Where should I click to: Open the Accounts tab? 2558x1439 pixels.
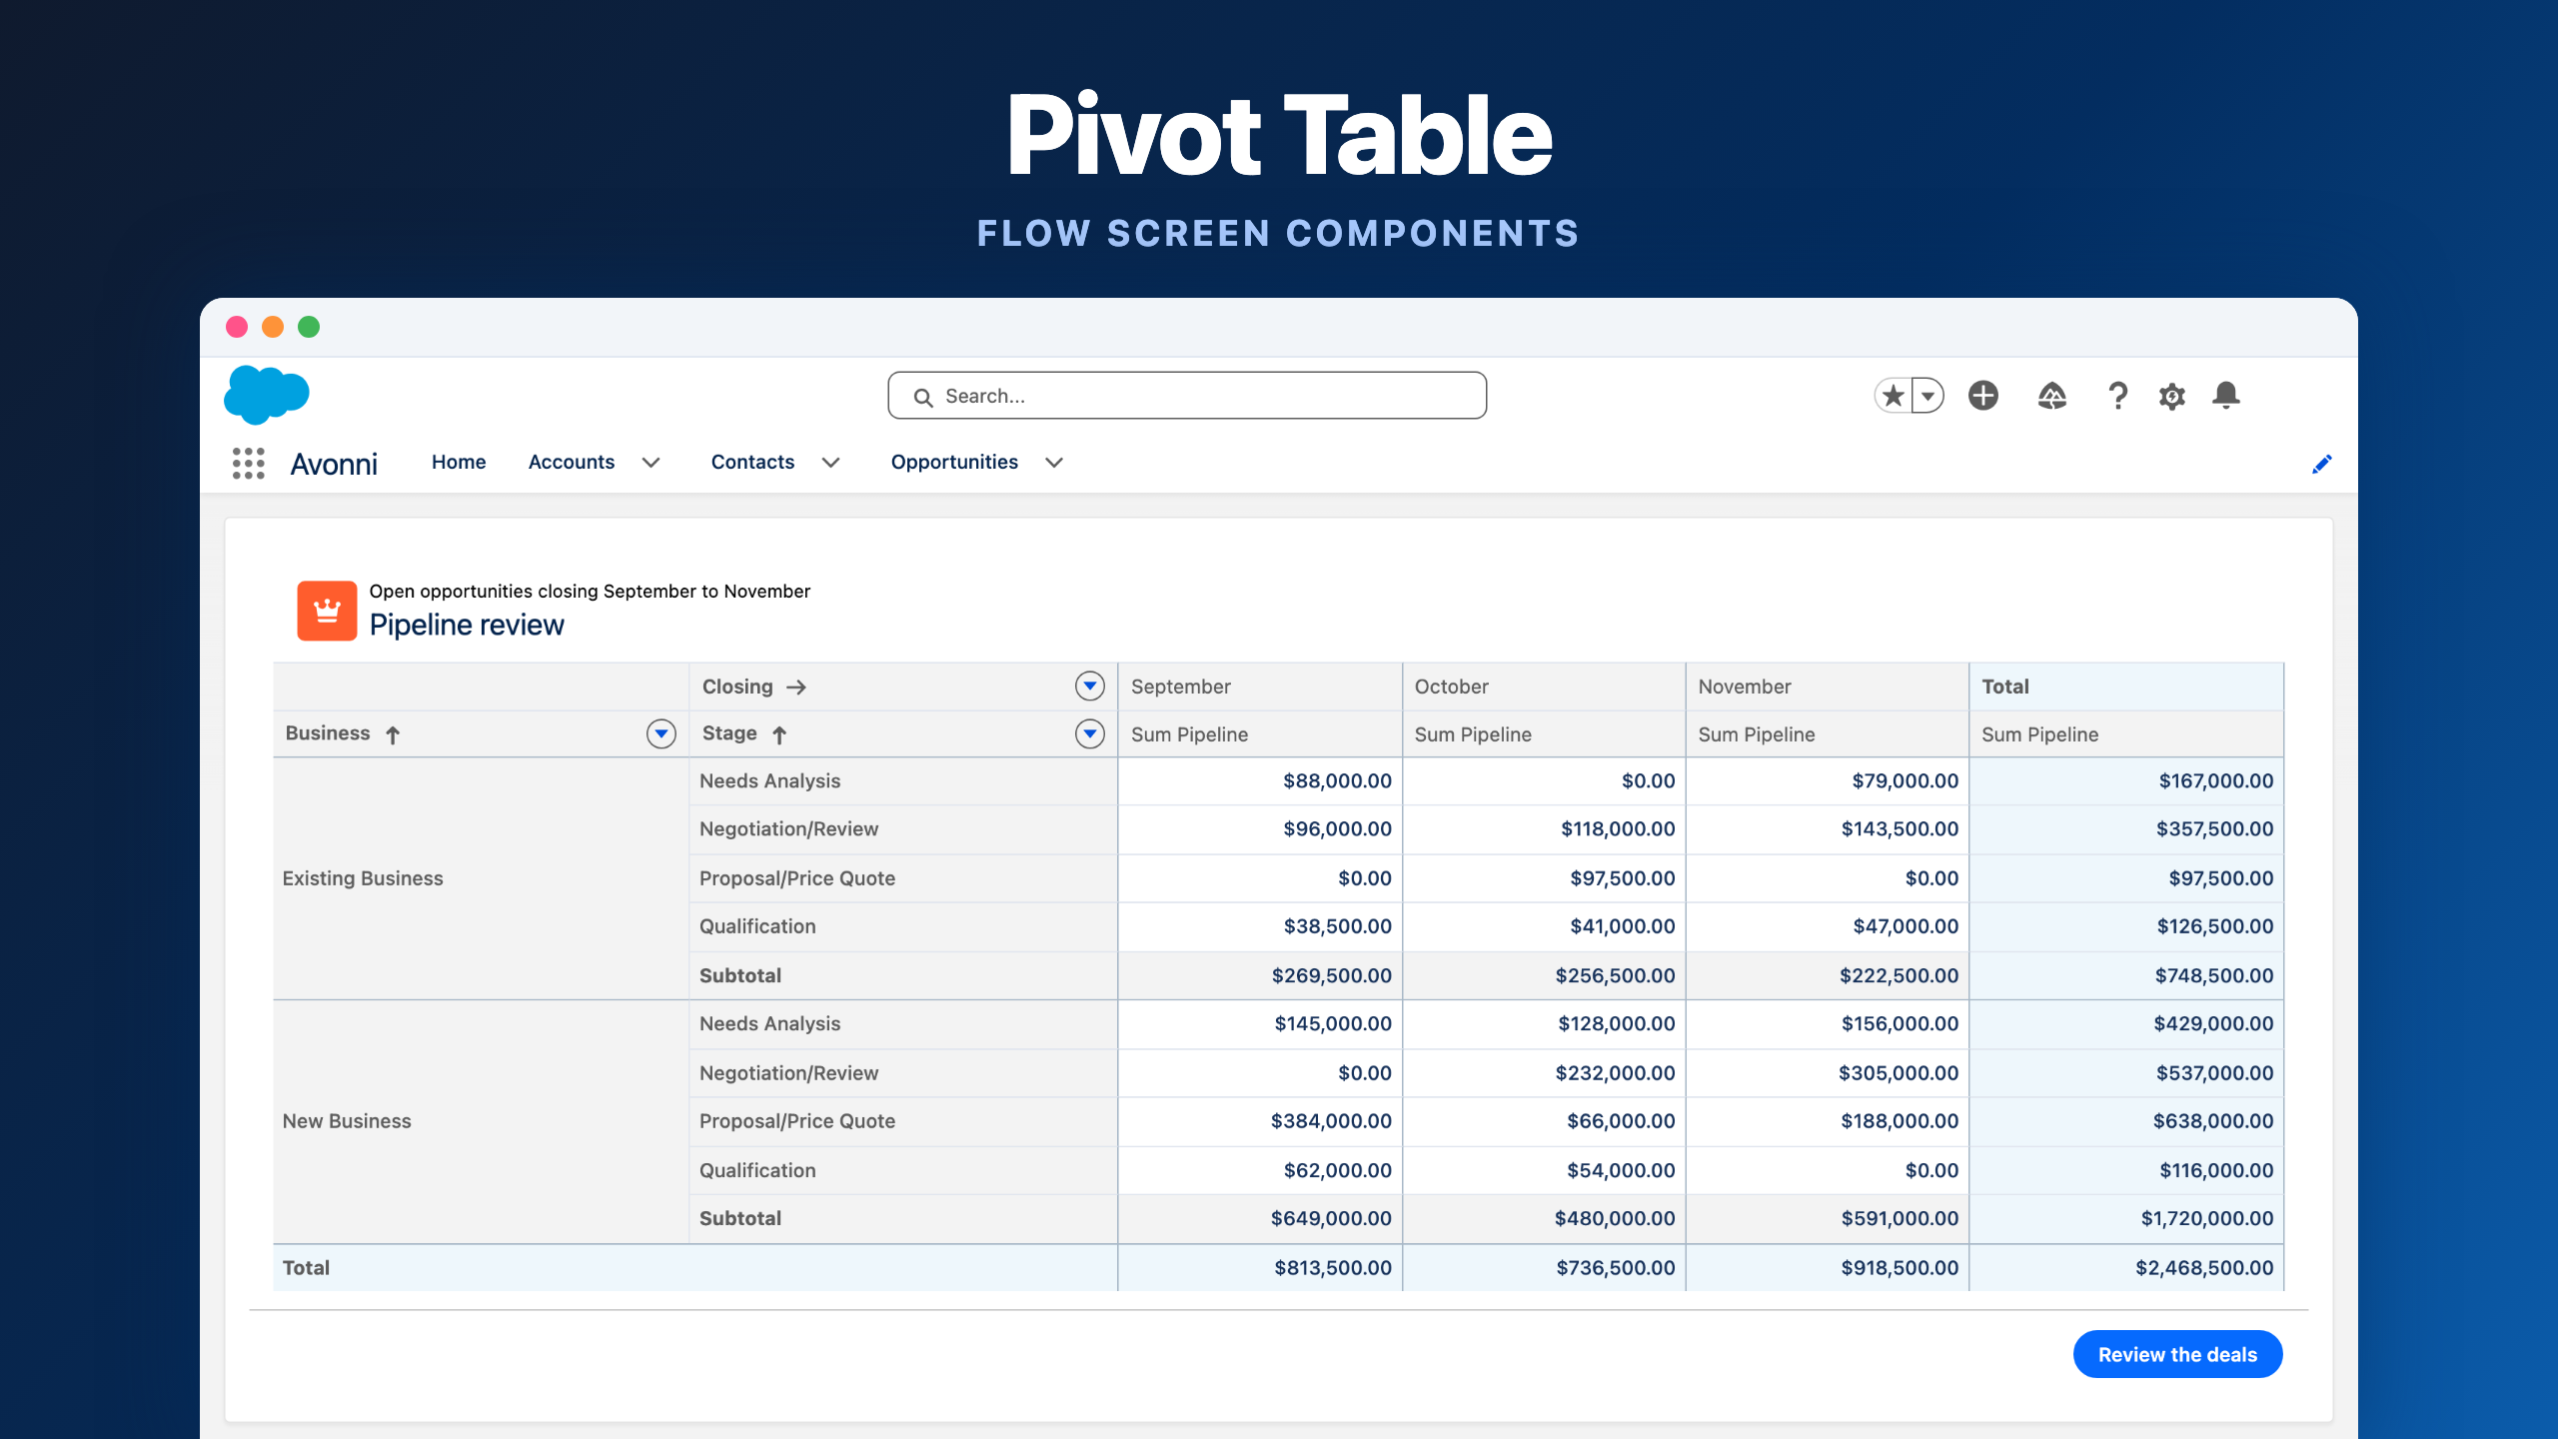tap(572, 462)
